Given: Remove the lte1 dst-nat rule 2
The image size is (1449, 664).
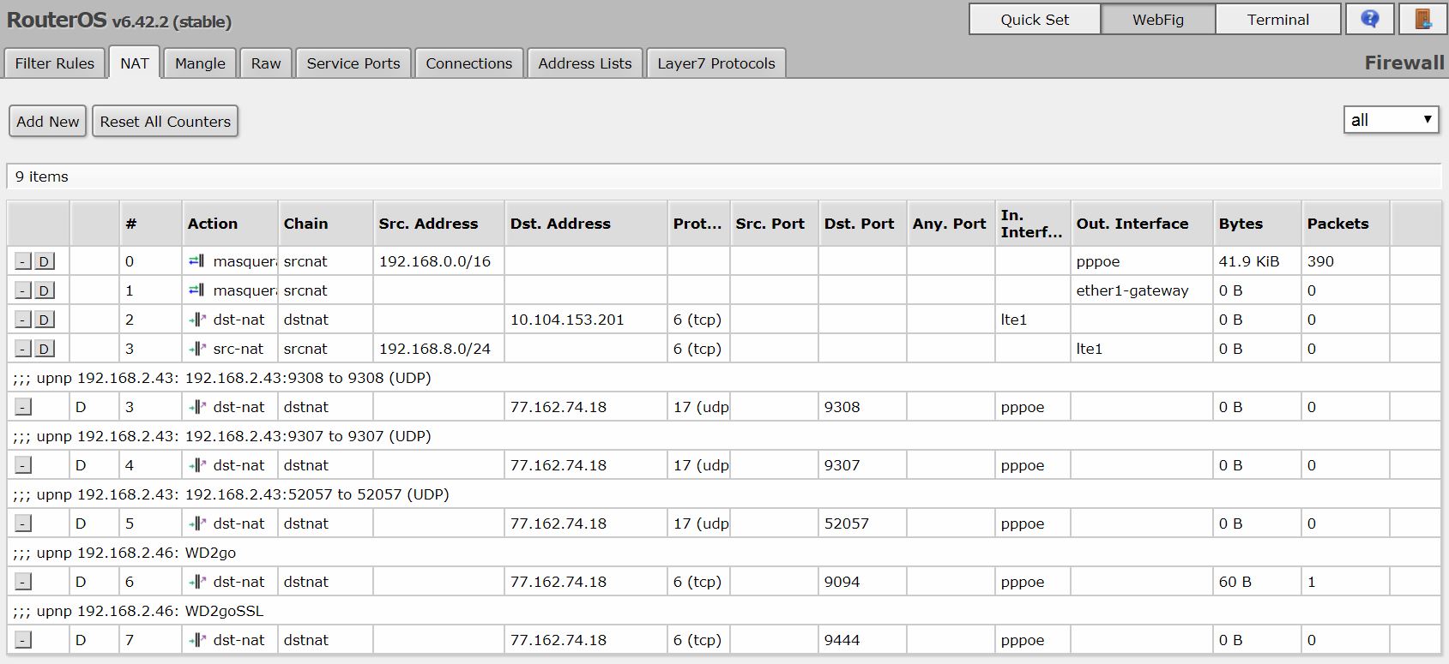Looking at the screenshot, I should click(x=23, y=320).
